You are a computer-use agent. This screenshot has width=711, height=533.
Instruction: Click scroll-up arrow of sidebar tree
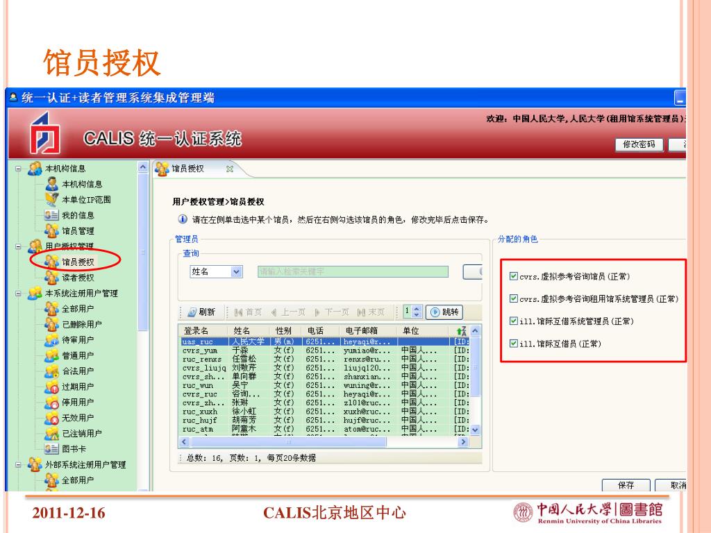tap(143, 167)
